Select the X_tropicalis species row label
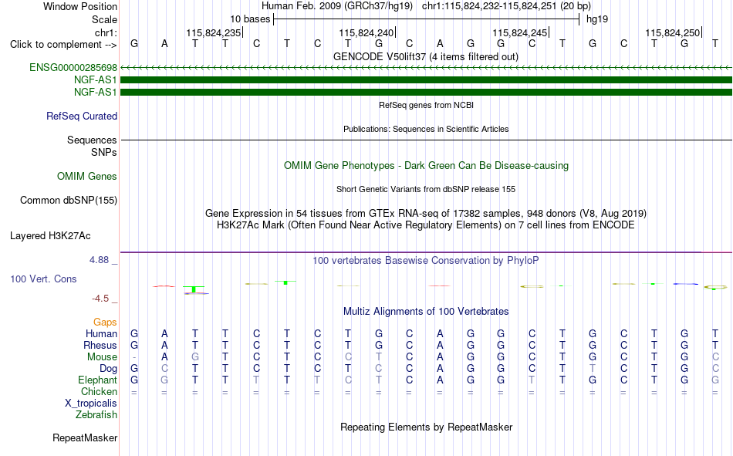The width and height of the screenshot is (733, 456). 91,404
